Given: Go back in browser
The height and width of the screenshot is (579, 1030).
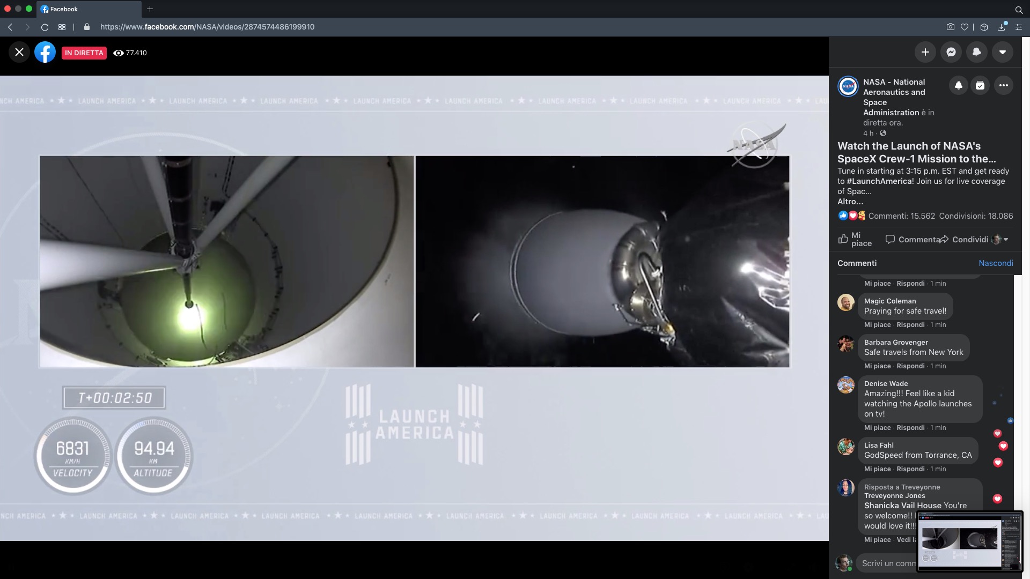Looking at the screenshot, I should coord(10,27).
